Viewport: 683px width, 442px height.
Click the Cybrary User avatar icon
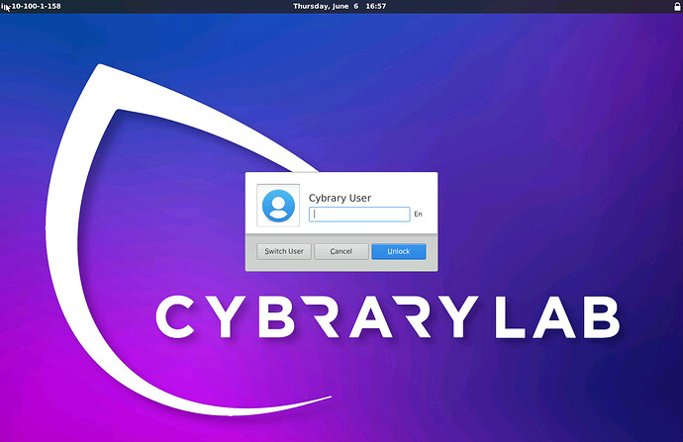point(278,205)
